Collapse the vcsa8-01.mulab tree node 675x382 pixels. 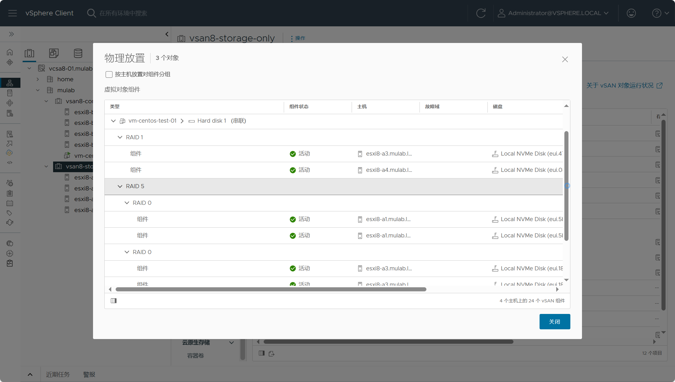(29, 68)
